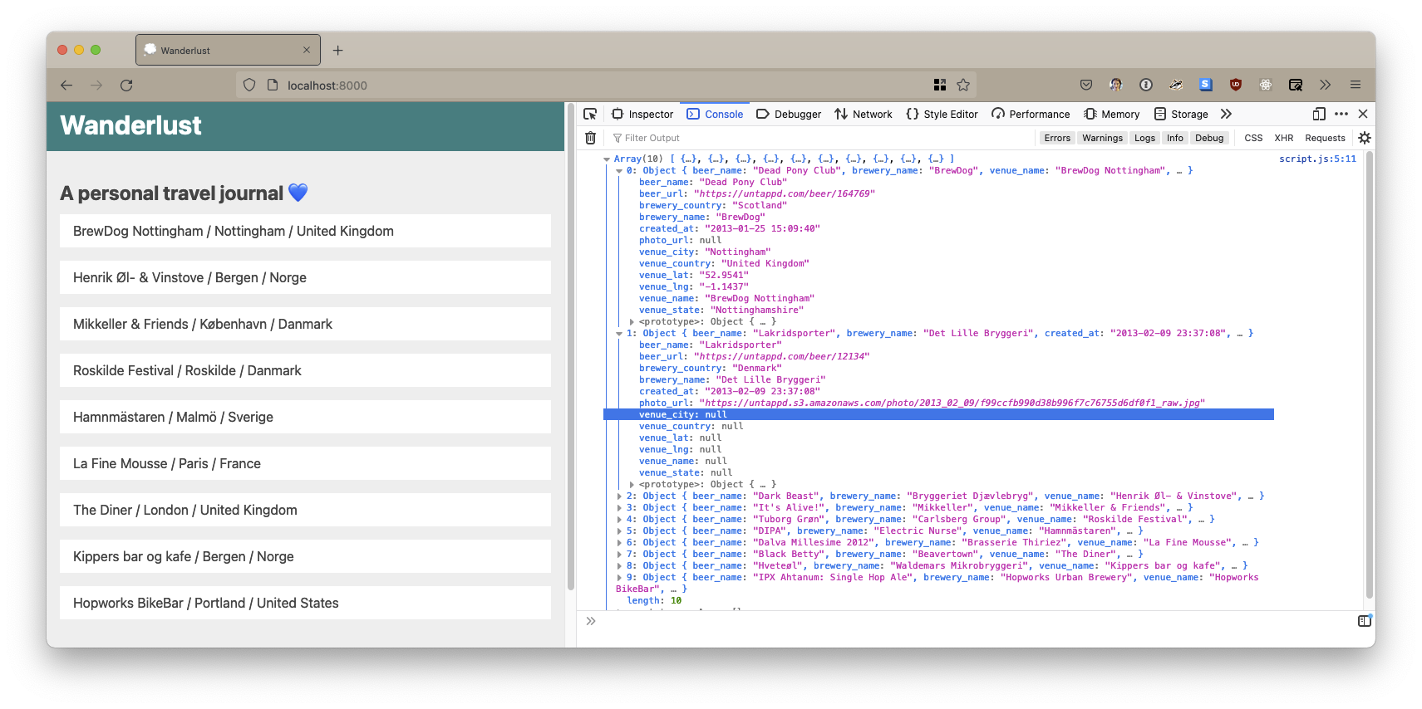This screenshot has height=709, width=1422.
Task: Toggle the Errors filter
Action: [x=1057, y=138]
